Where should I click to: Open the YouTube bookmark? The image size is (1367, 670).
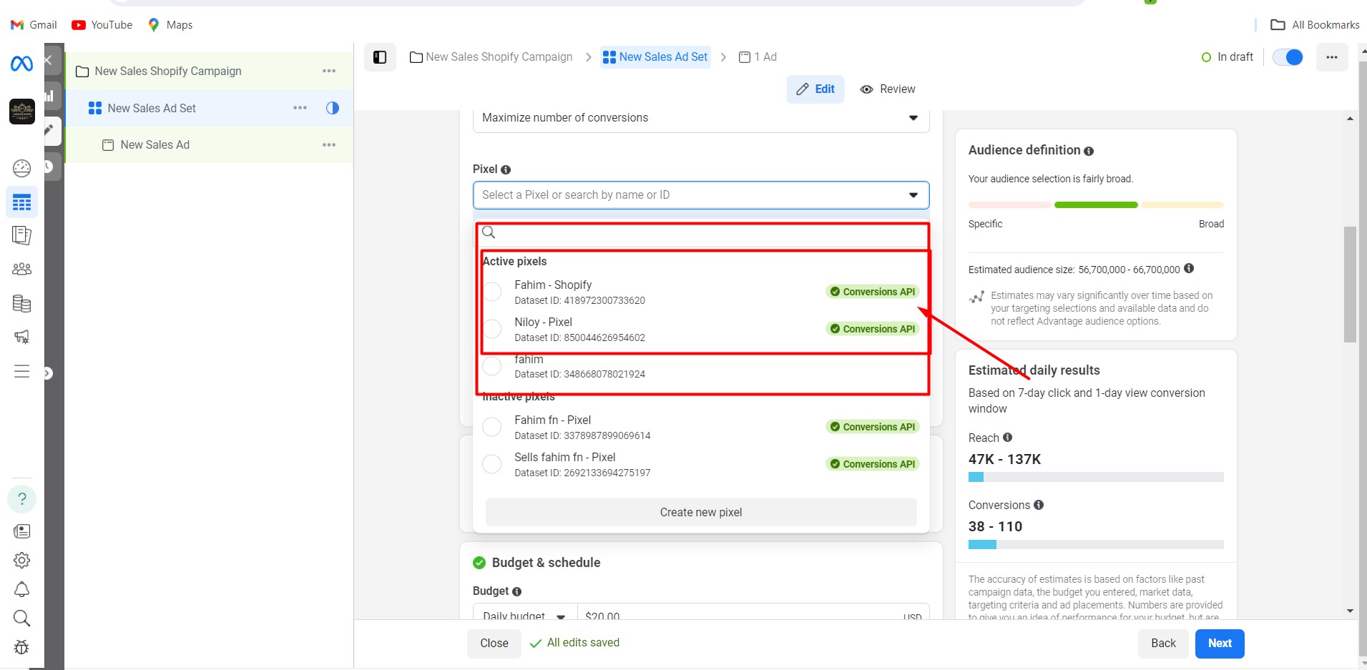(102, 25)
